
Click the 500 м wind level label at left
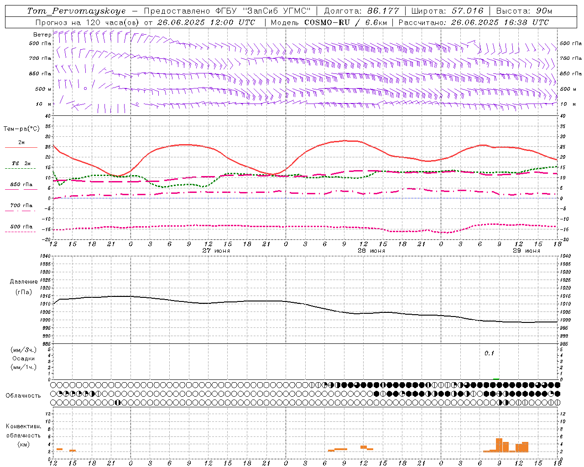[43, 89]
